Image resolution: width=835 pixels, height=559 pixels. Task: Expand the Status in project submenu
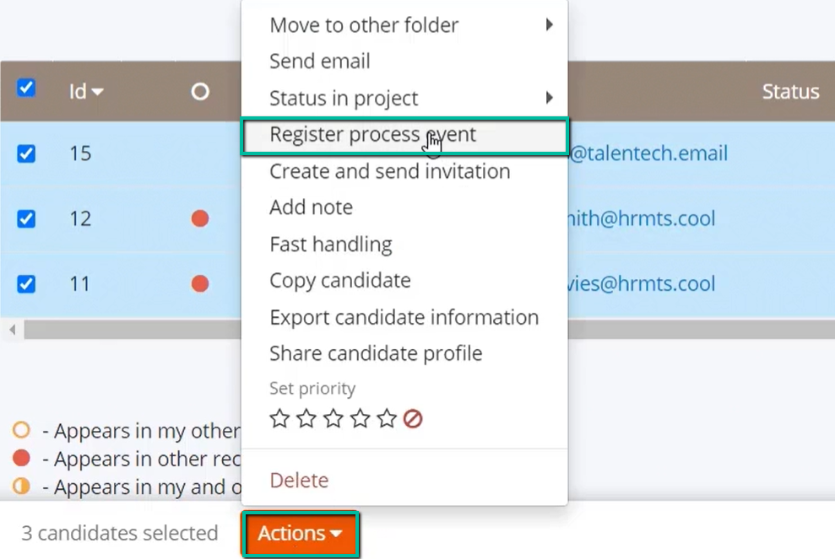coord(404,98)
